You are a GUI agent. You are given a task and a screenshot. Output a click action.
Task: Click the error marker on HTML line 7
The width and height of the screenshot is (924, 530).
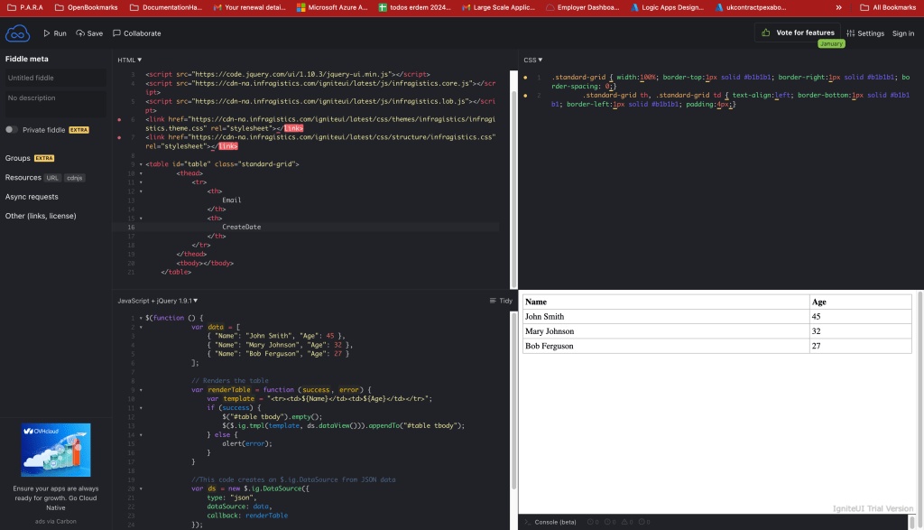(119, 137)
